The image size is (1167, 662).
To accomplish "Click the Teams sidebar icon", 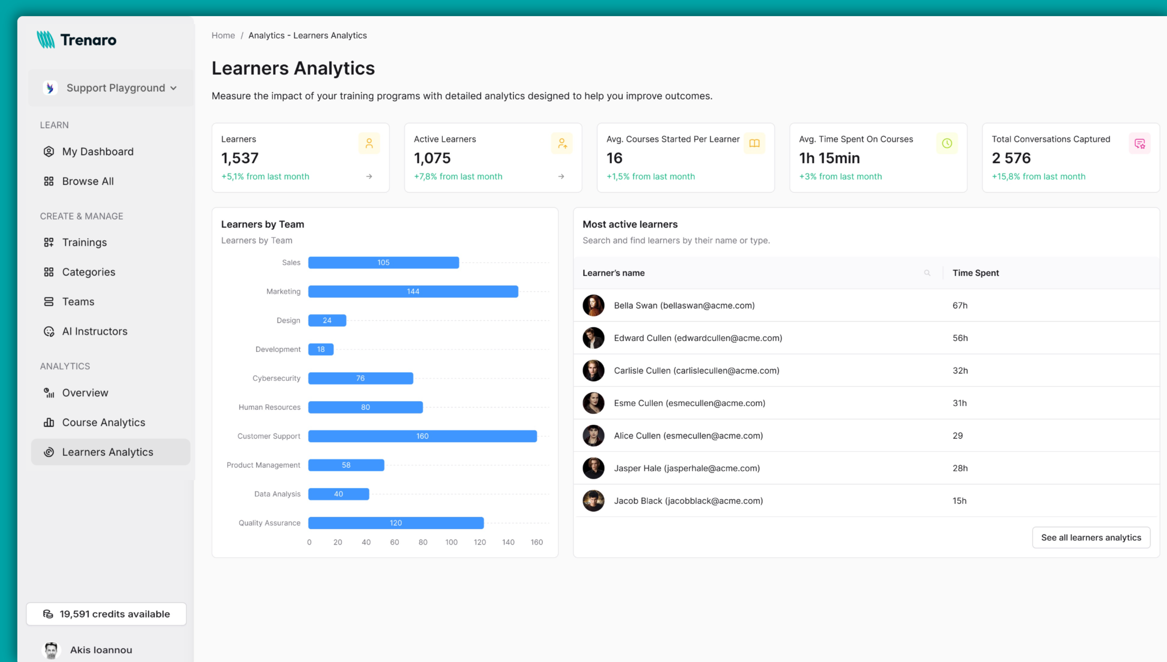I will [x=48, y=301].
